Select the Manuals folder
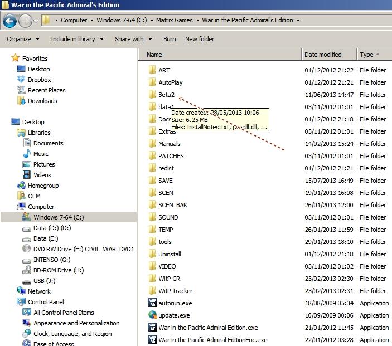The width and height of the screenshot is (392, 346). coord(164,144)
